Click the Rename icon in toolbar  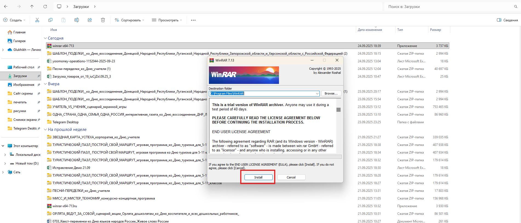click(x=77, y=20)
